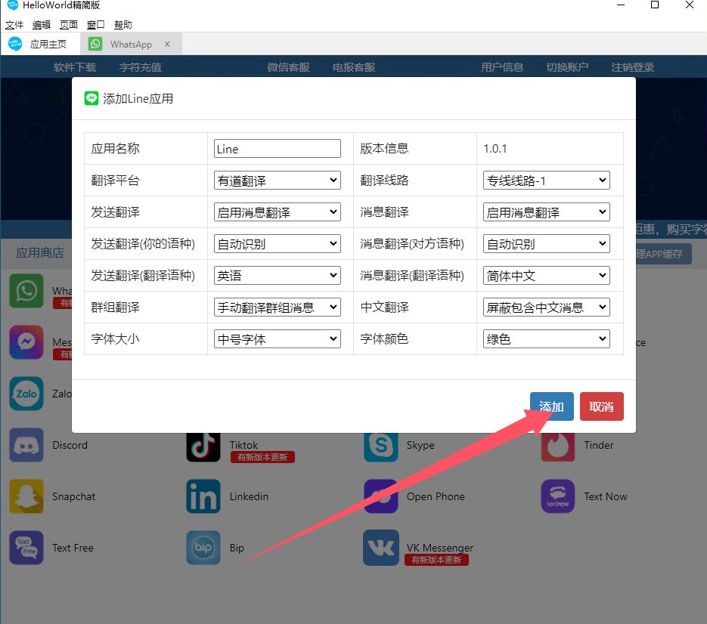
Task: Minimize the HelloWorld window
Action: coord(621,5)
